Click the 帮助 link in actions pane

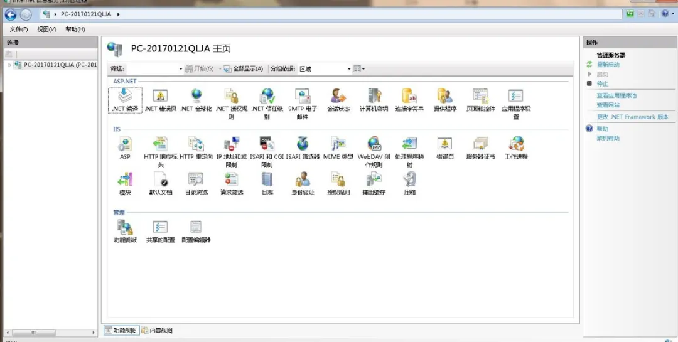tap(602, 129)
